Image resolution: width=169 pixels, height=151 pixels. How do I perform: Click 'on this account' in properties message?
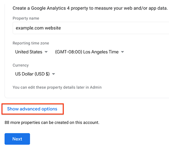84,122
